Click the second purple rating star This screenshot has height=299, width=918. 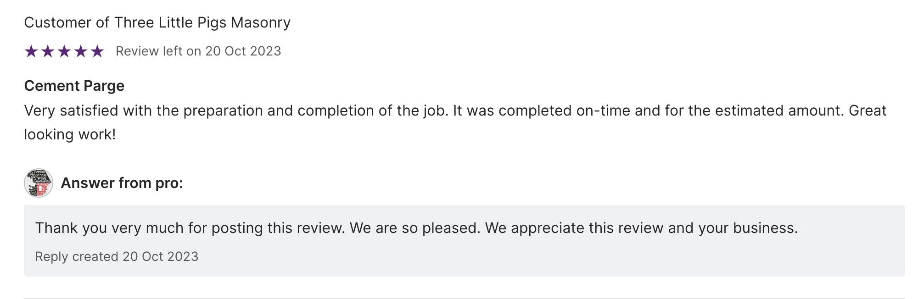click(x=48, y=51)
